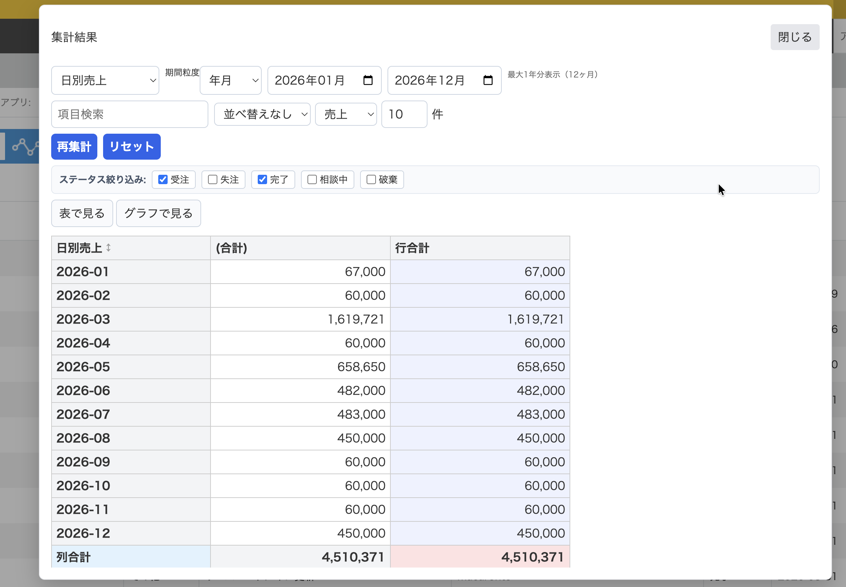Image resolution: width=846 pixels, height=587 pixels.
Task: Uncheck the 完了 status checkbox
Action: (262, 179)
